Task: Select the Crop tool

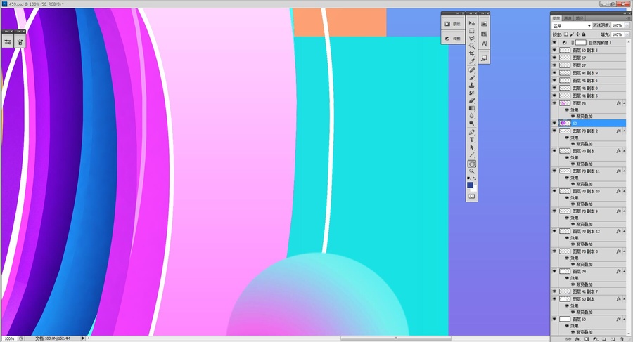Action: click(471, 54)
